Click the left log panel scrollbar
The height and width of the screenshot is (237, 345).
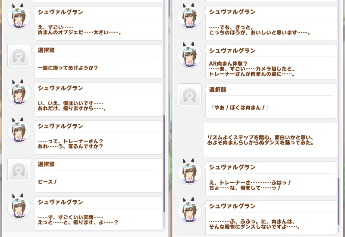pyautogui.click(x=164, y=164)
